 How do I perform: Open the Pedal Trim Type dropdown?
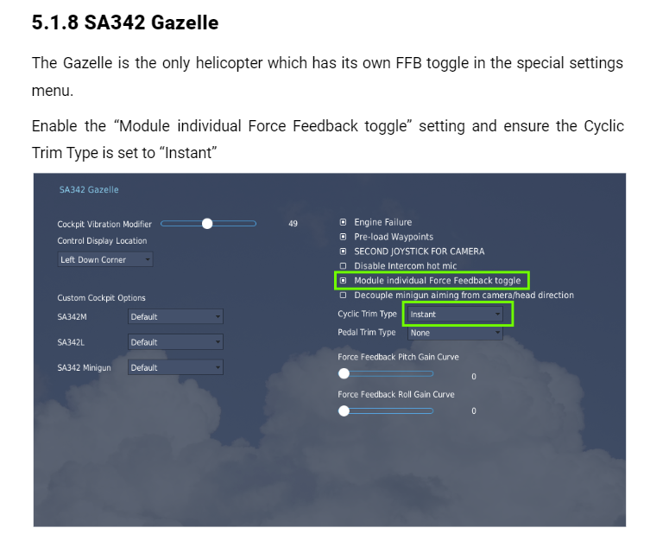point(455,333)
